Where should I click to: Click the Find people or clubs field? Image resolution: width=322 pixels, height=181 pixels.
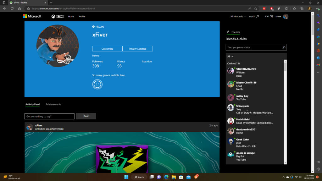click(x=254, y=47)
